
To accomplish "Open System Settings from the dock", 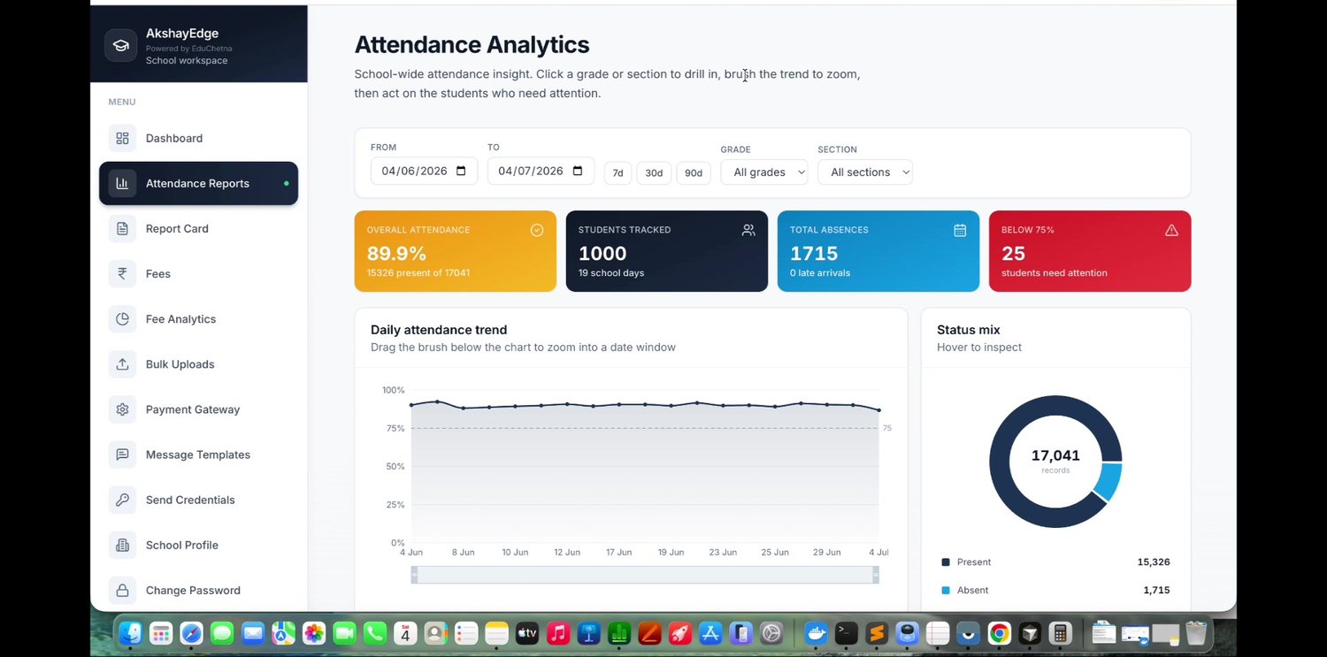I will click(771, 633).
